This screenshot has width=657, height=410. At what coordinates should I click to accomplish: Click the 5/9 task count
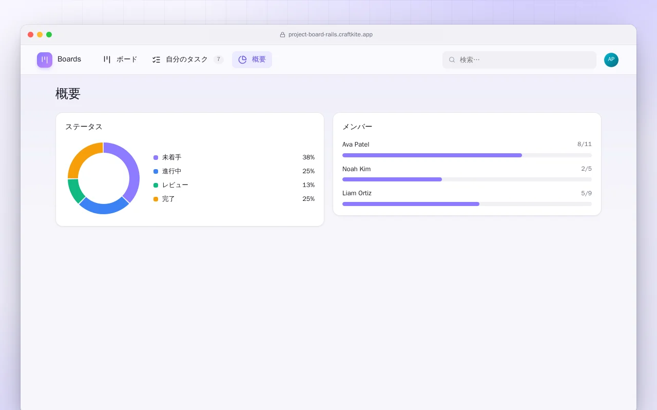[587, 193]
